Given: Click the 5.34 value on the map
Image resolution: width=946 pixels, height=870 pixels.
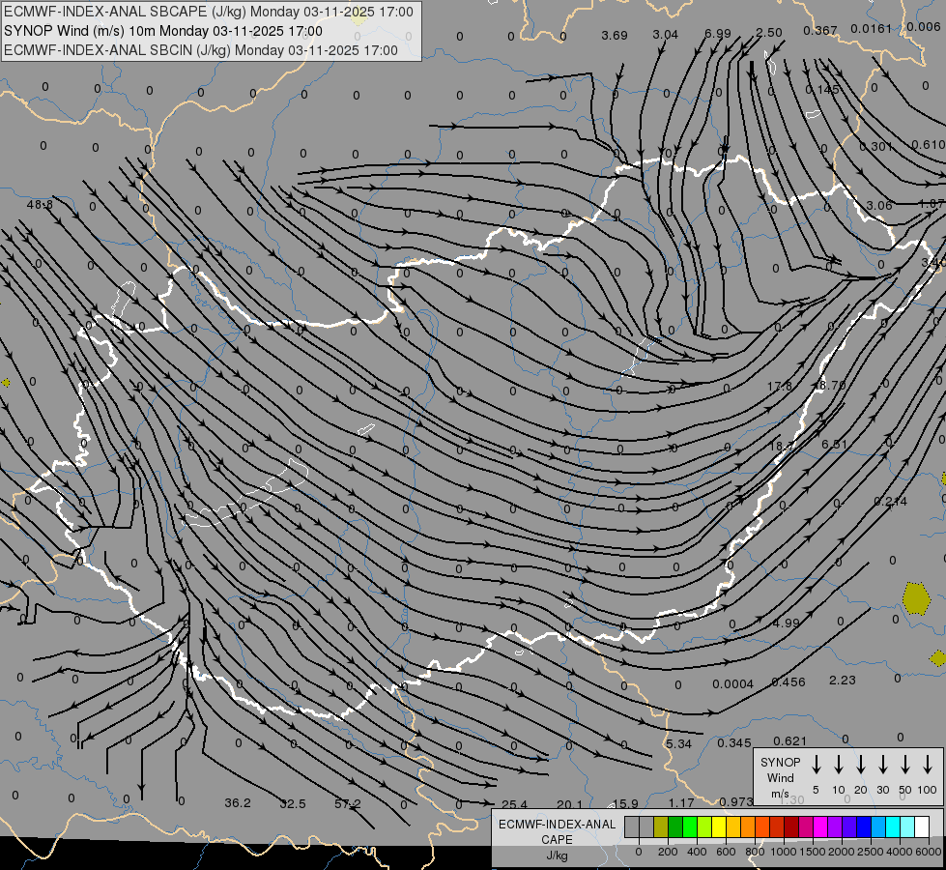Looking at the screenshot, I should pyautogui.click(x=678, y=743).
